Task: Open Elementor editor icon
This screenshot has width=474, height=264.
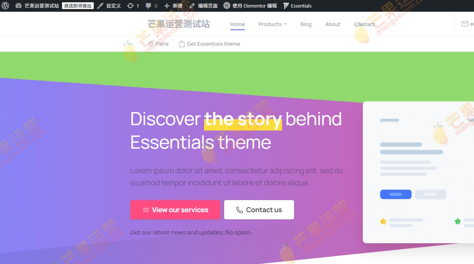Action: tap(226, 6)
